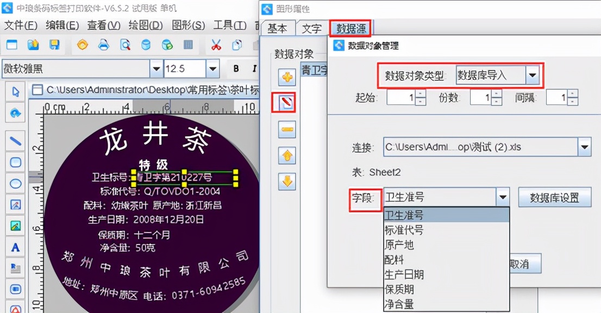Copy selection with the copy icon
Image resolution: width=601 pixels, height=313 pixels.
[237, 45]
